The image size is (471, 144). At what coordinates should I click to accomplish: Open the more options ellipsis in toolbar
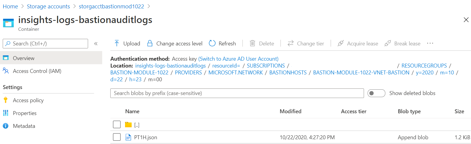coord(430,43)
